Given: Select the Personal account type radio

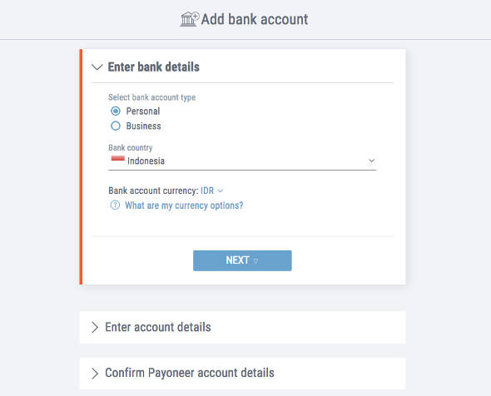Looking at the screenshot, I should [116, 111].
